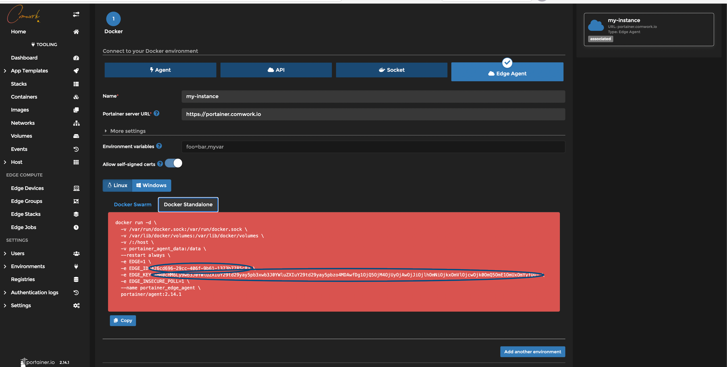Click the portainer/agent:2.14.1 line
Viewport: 727px width, 367px height.
(151, 294)
